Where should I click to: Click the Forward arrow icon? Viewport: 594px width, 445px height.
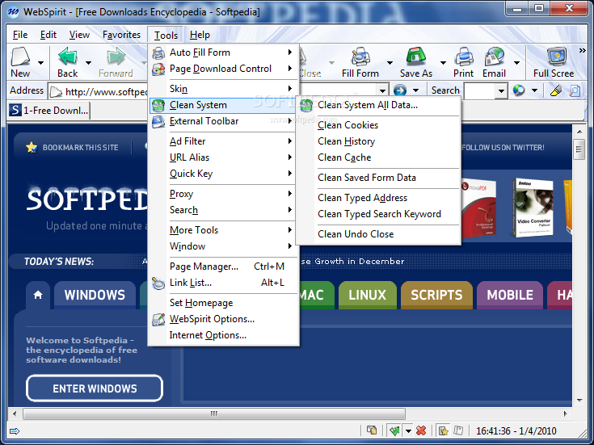[x=116, y=57]
